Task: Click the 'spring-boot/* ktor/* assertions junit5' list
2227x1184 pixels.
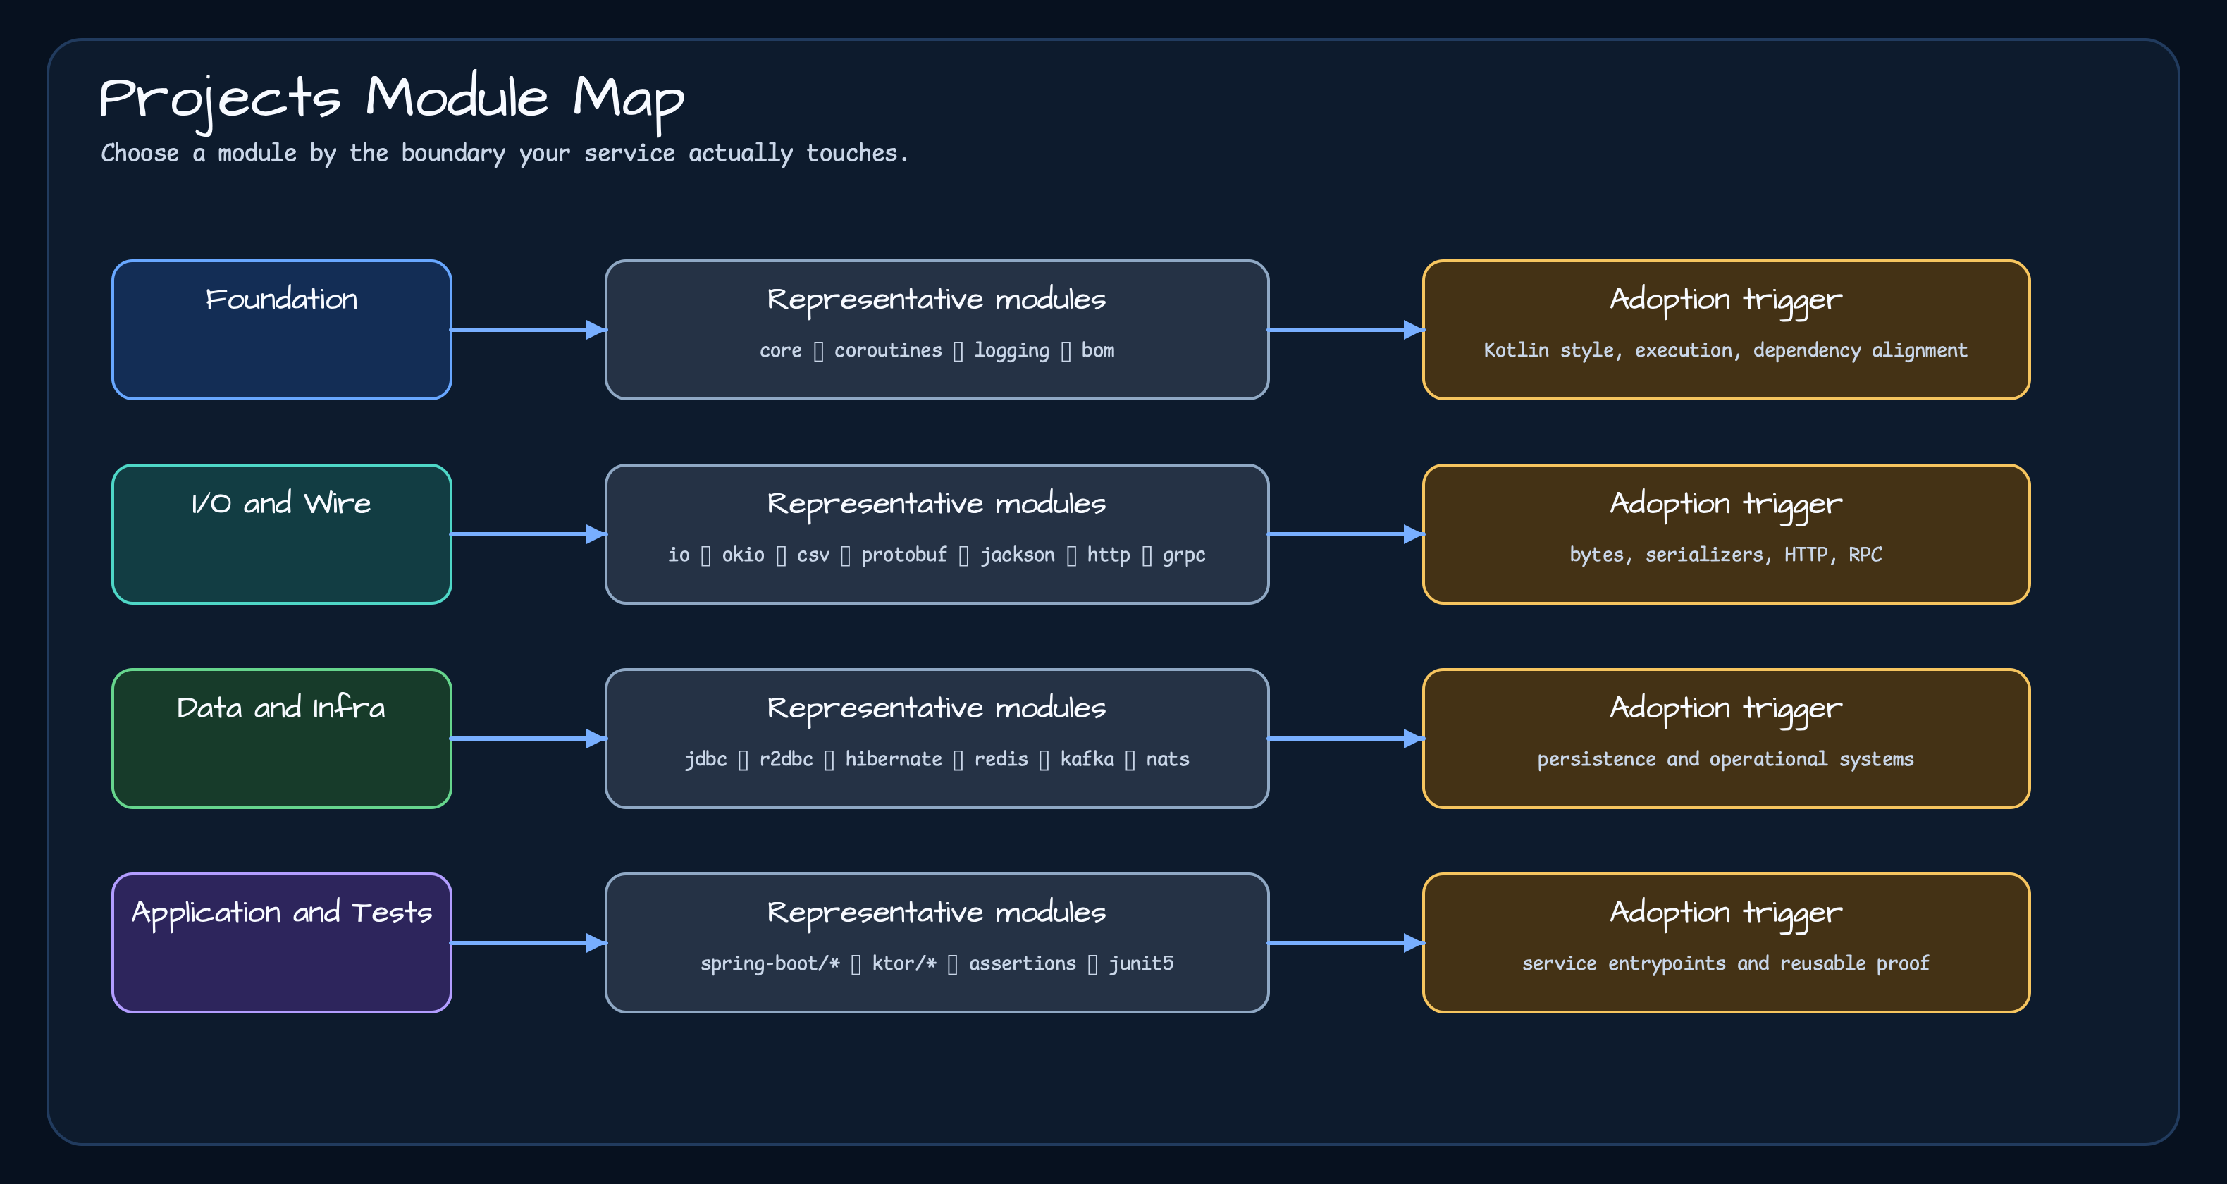Action: (x=937, y=963)
